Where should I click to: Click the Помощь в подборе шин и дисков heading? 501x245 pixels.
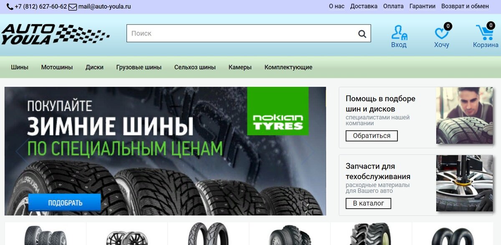pos(380,104)
